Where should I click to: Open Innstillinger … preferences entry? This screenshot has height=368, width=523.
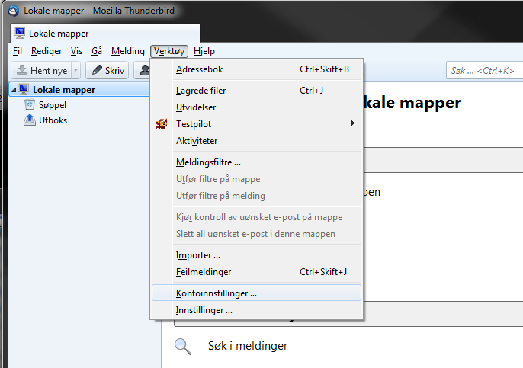256,310
